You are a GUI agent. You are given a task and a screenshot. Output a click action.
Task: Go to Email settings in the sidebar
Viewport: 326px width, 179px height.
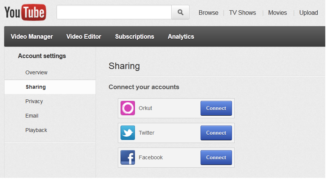(x=32, y=116)
